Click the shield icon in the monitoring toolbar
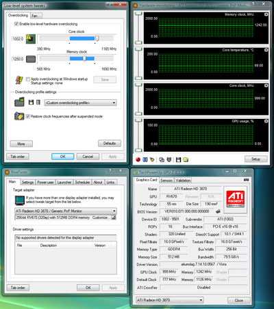 [169, 160]
